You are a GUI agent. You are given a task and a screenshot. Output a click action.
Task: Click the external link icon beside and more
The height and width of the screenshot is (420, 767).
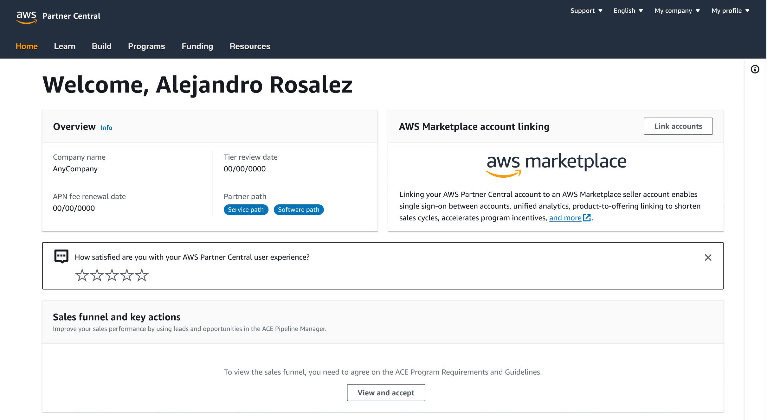587,218
